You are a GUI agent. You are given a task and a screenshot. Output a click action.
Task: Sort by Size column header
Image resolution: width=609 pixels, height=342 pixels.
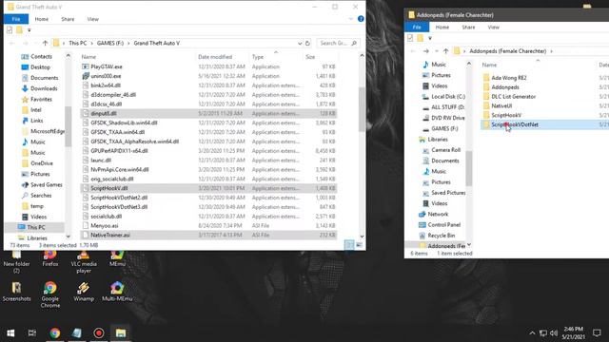310,57
